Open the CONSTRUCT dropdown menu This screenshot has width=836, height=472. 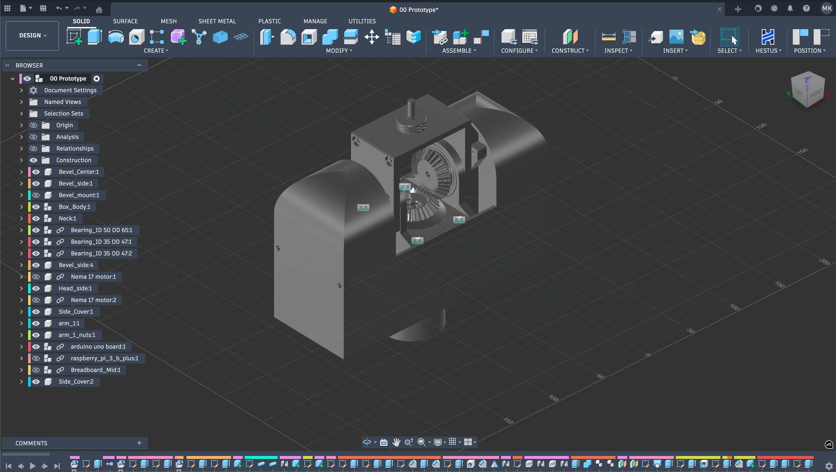point(570,51)
